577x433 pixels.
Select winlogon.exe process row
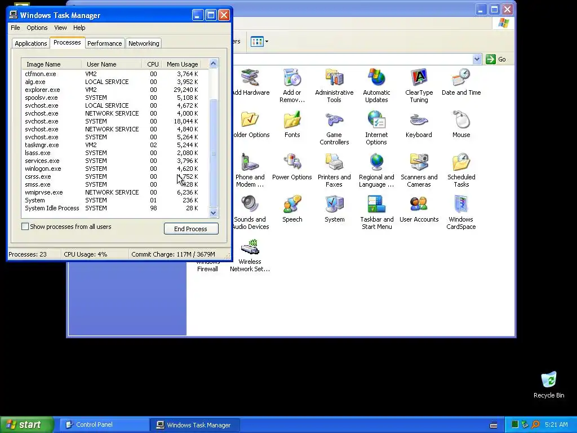[115, 169]
